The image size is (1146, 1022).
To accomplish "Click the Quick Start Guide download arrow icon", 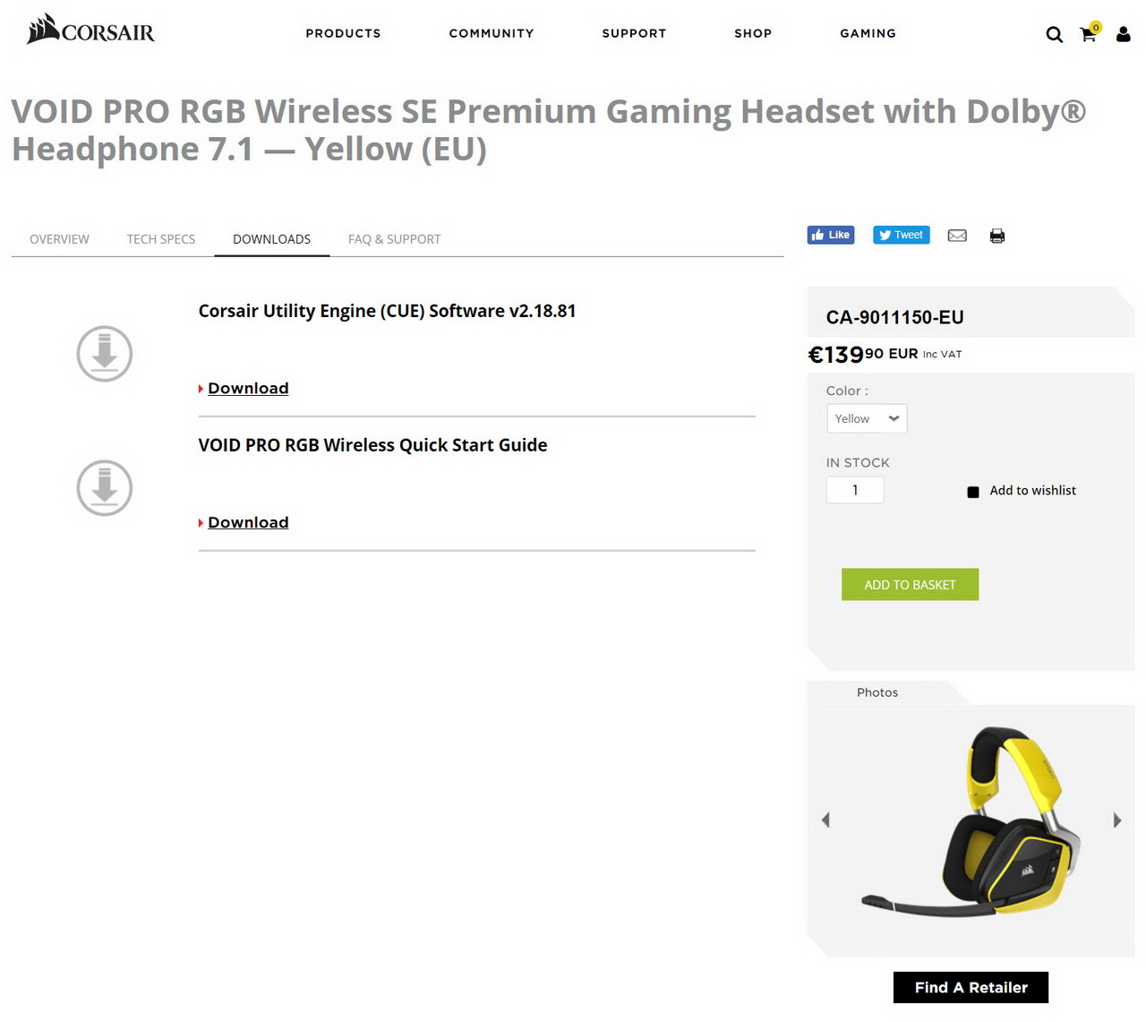I will tap(105, 488).
